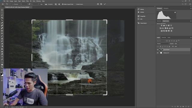Open the Filter menu
192x108 pixels.
pos(27,1)
